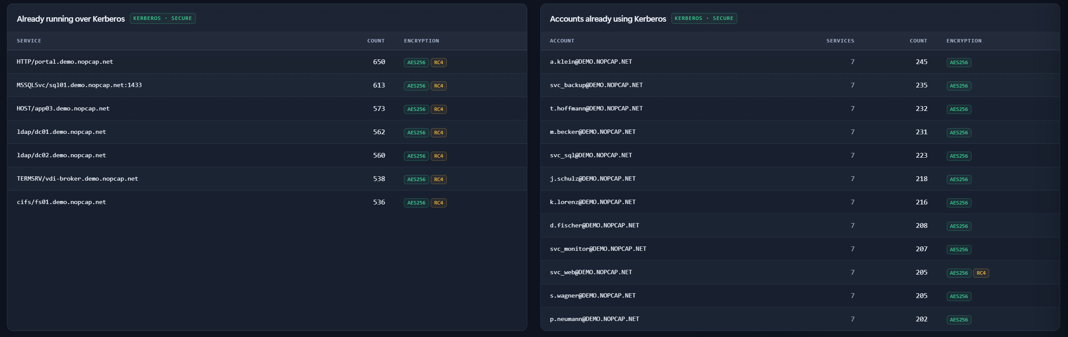This screenshot has width=1068, height=337.
Task: Click AES256 tag on svc_web row
Action: (x=959, y=273)
